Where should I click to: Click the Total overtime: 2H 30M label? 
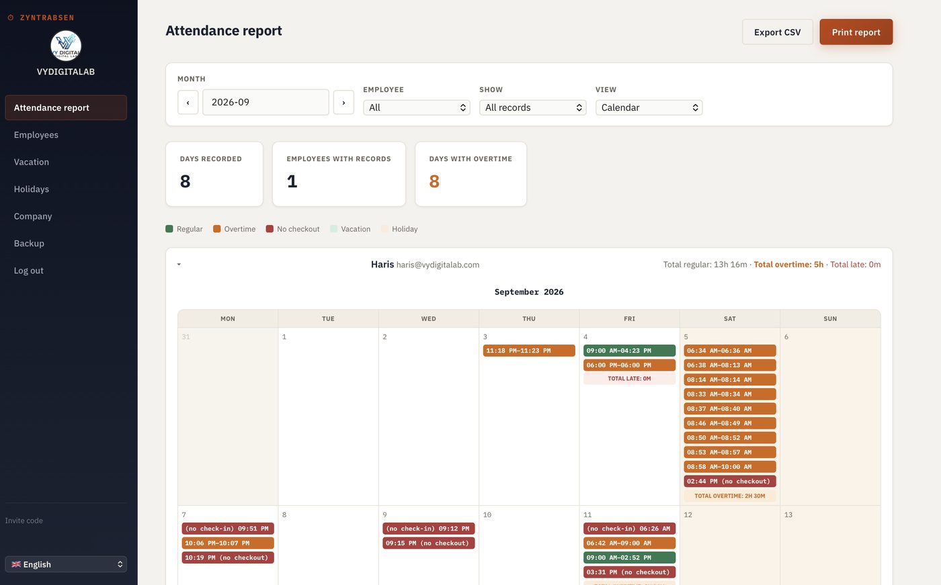click(x=730, y=496)
